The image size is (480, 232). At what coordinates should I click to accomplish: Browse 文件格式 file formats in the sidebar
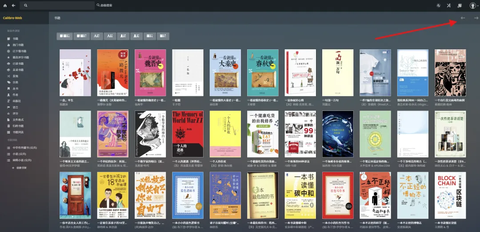(x=15, y=120)
